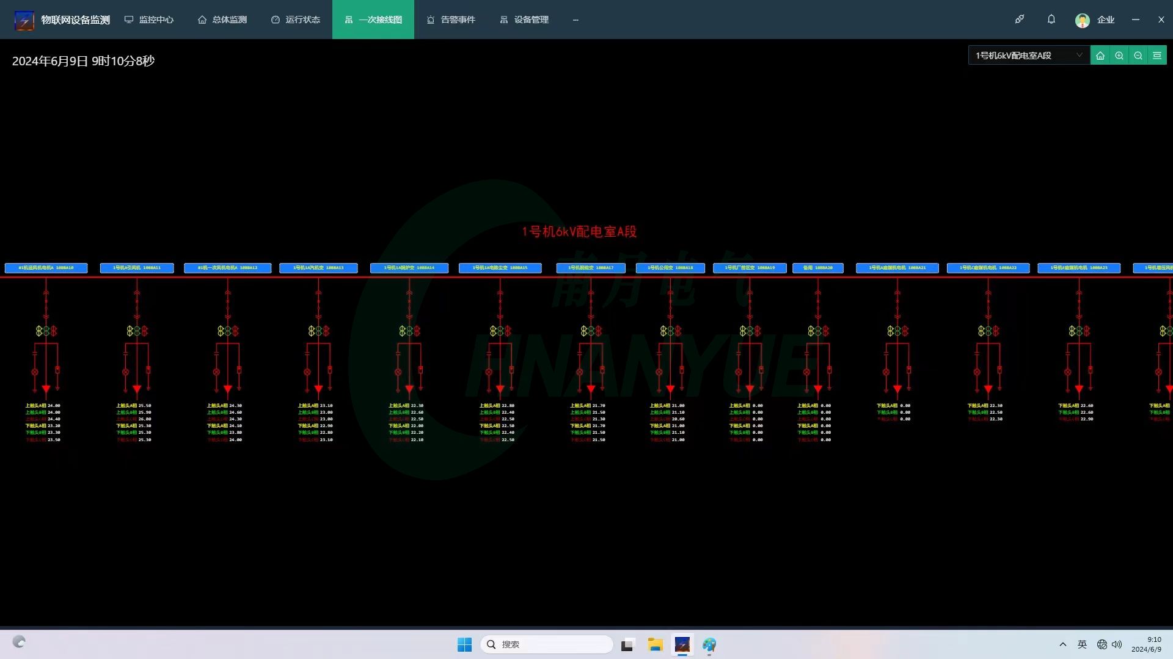Click 下触头A相 22.60 reading under 10BBA23

click(1076, 405)
